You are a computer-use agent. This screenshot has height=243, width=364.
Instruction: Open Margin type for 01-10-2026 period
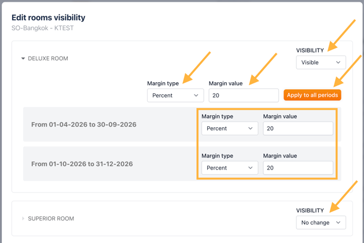point(229,168)
